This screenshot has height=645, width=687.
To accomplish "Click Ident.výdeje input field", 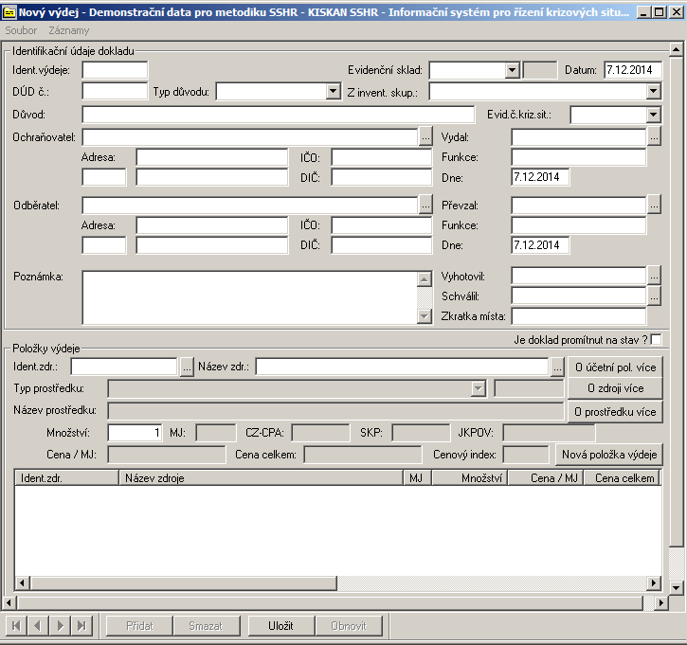I will [115, 70].
